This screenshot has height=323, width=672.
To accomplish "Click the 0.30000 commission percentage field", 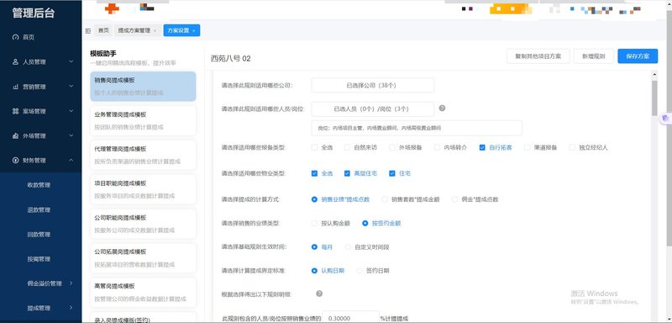I will coord(350,318).
